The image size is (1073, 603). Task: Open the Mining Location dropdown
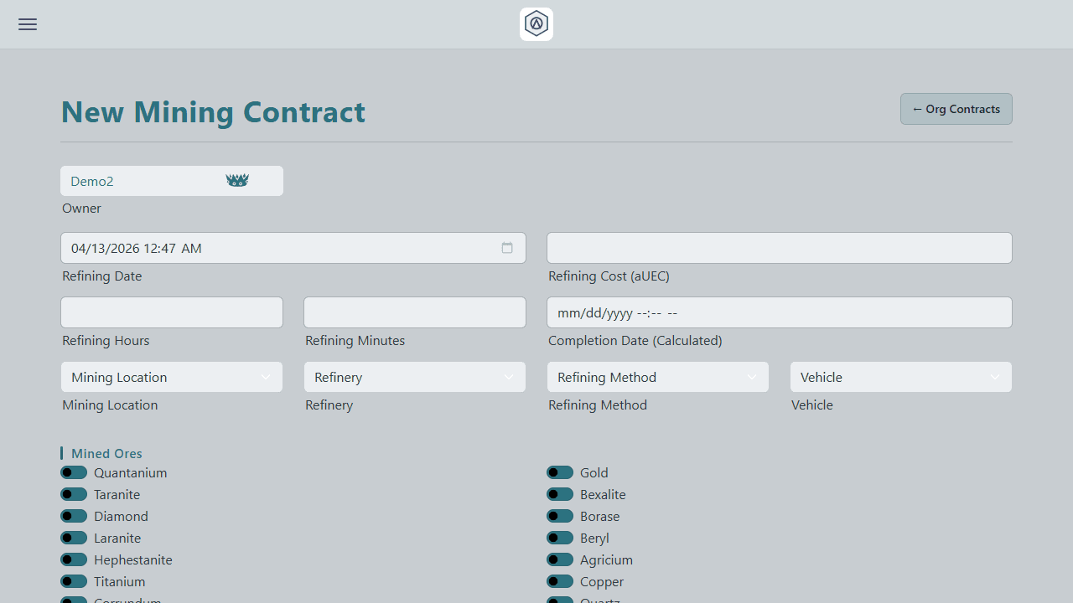pos(171,377)
